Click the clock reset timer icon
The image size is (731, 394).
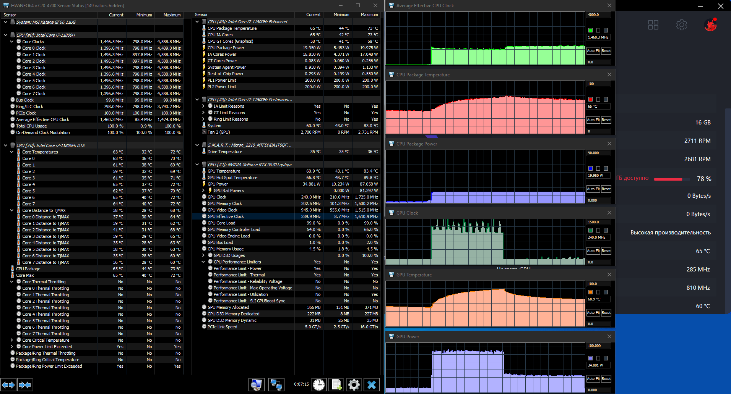coord(318,384)
